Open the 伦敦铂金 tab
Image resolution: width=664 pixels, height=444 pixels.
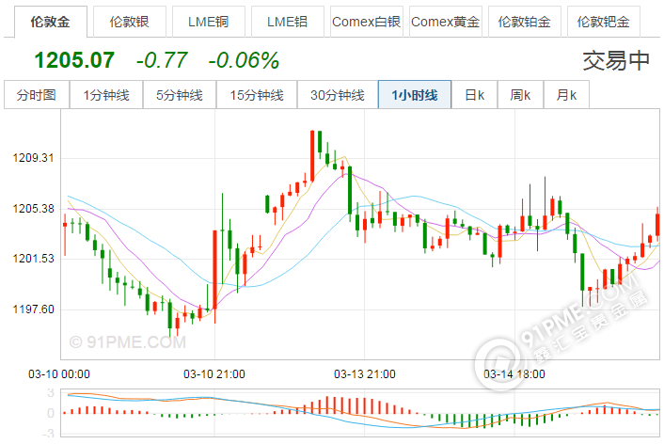(525, 20)
